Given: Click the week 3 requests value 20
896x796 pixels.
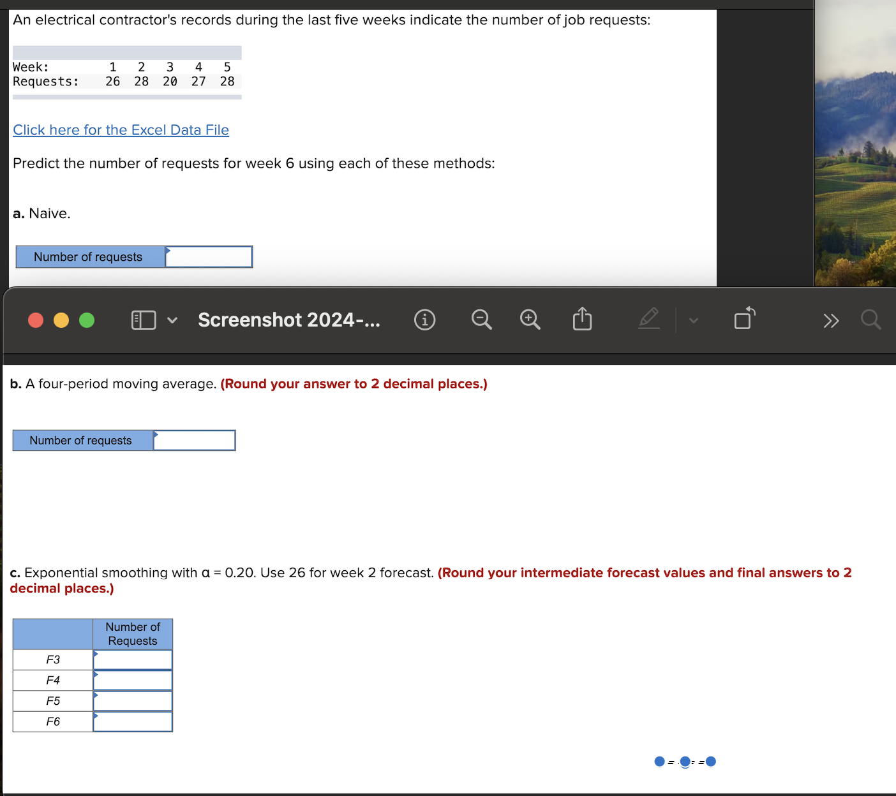Looking at the screenshot, I should click(170, 82).
